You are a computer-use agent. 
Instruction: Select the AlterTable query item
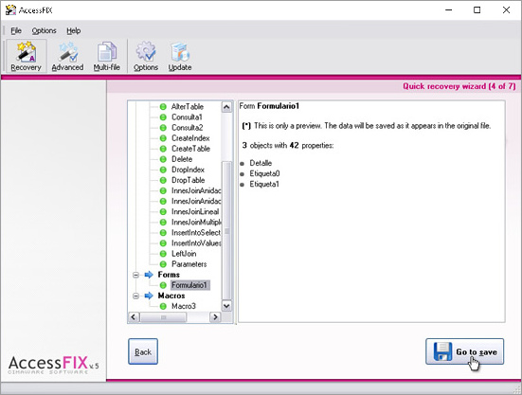coord(188,107)
